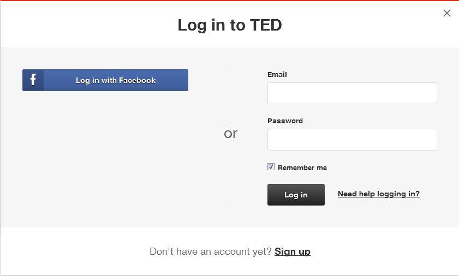Image resolution: width=459 pixels, height=276 pixels.
Task: Select the Email text box
Action: 352,93
